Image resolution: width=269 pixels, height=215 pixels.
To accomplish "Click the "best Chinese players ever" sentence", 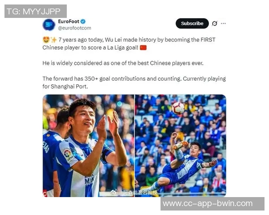I will click(x=119, y=63).
